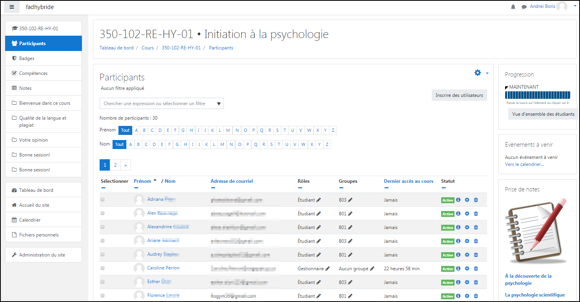Image resolution: width=580 pixels, height=302 pixels.
Task: Click the Inscrire des utilisateurs button
Action: point(459,95)
